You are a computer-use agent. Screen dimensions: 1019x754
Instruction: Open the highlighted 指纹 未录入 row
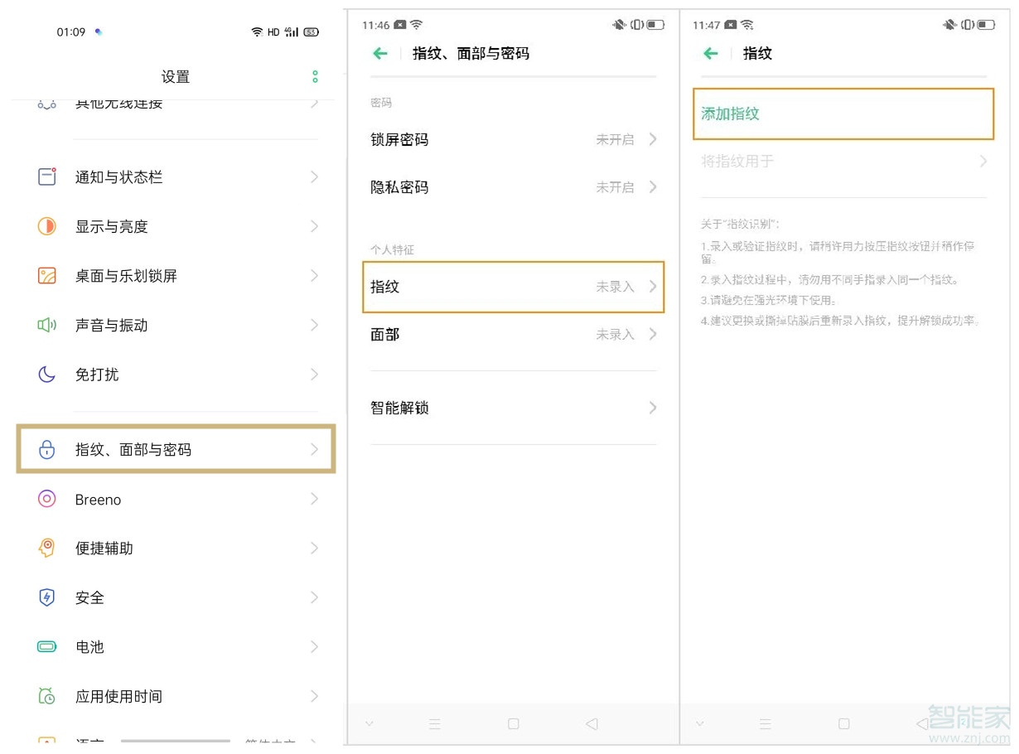coord(513,287)
